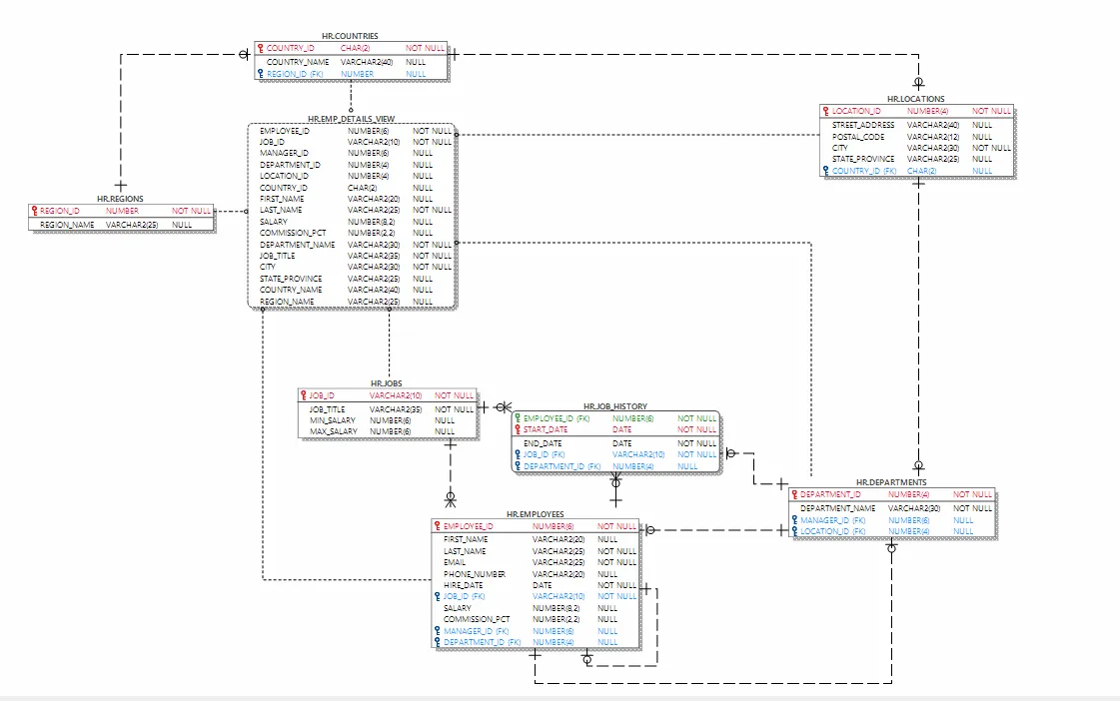Click the key icon beside LOCATION_ID
Screen dimensions: 1120x701
point(825,111)
